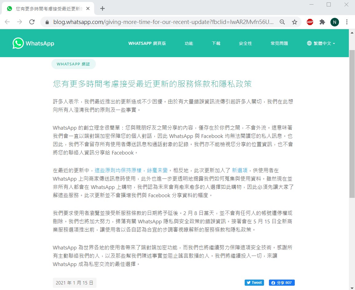Open Chrome three-dot menu
The image size is (355, 290).
(347, 22)
